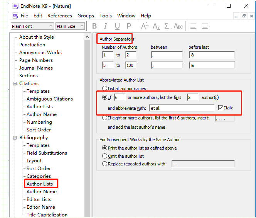Select List all author names option

click(104, 89)
